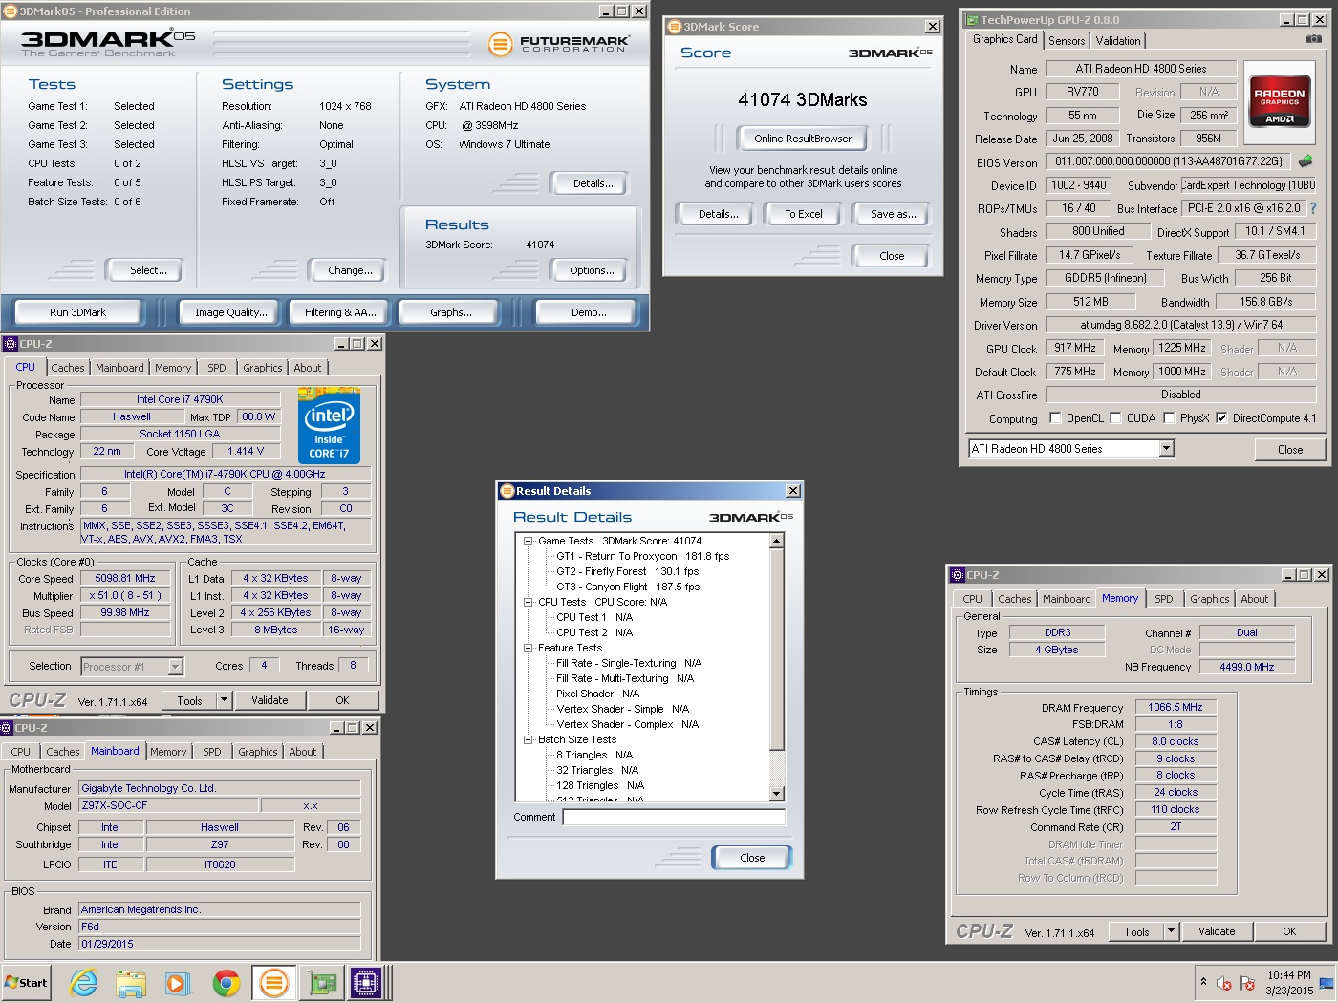The width and height of the screenshot is (1338, 1003).
Task: Open Tools dropdown arrow in CPU-Z Memory window
Action: 1171,931
